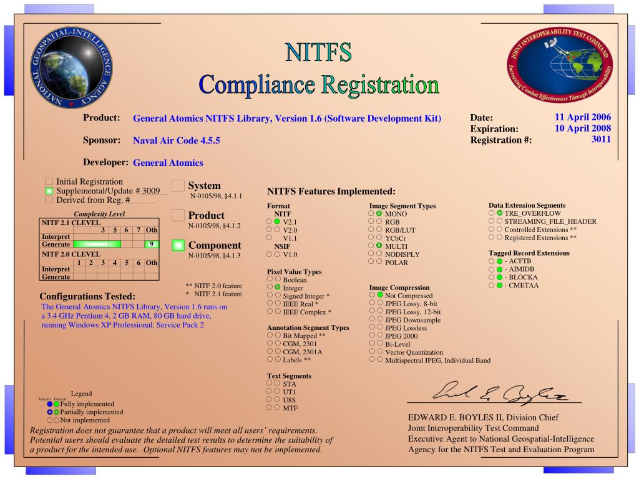Click the Multispectral JPEG, Individual Band label
The height and width of the screenshot is (479, 639).
click(437, 360)
